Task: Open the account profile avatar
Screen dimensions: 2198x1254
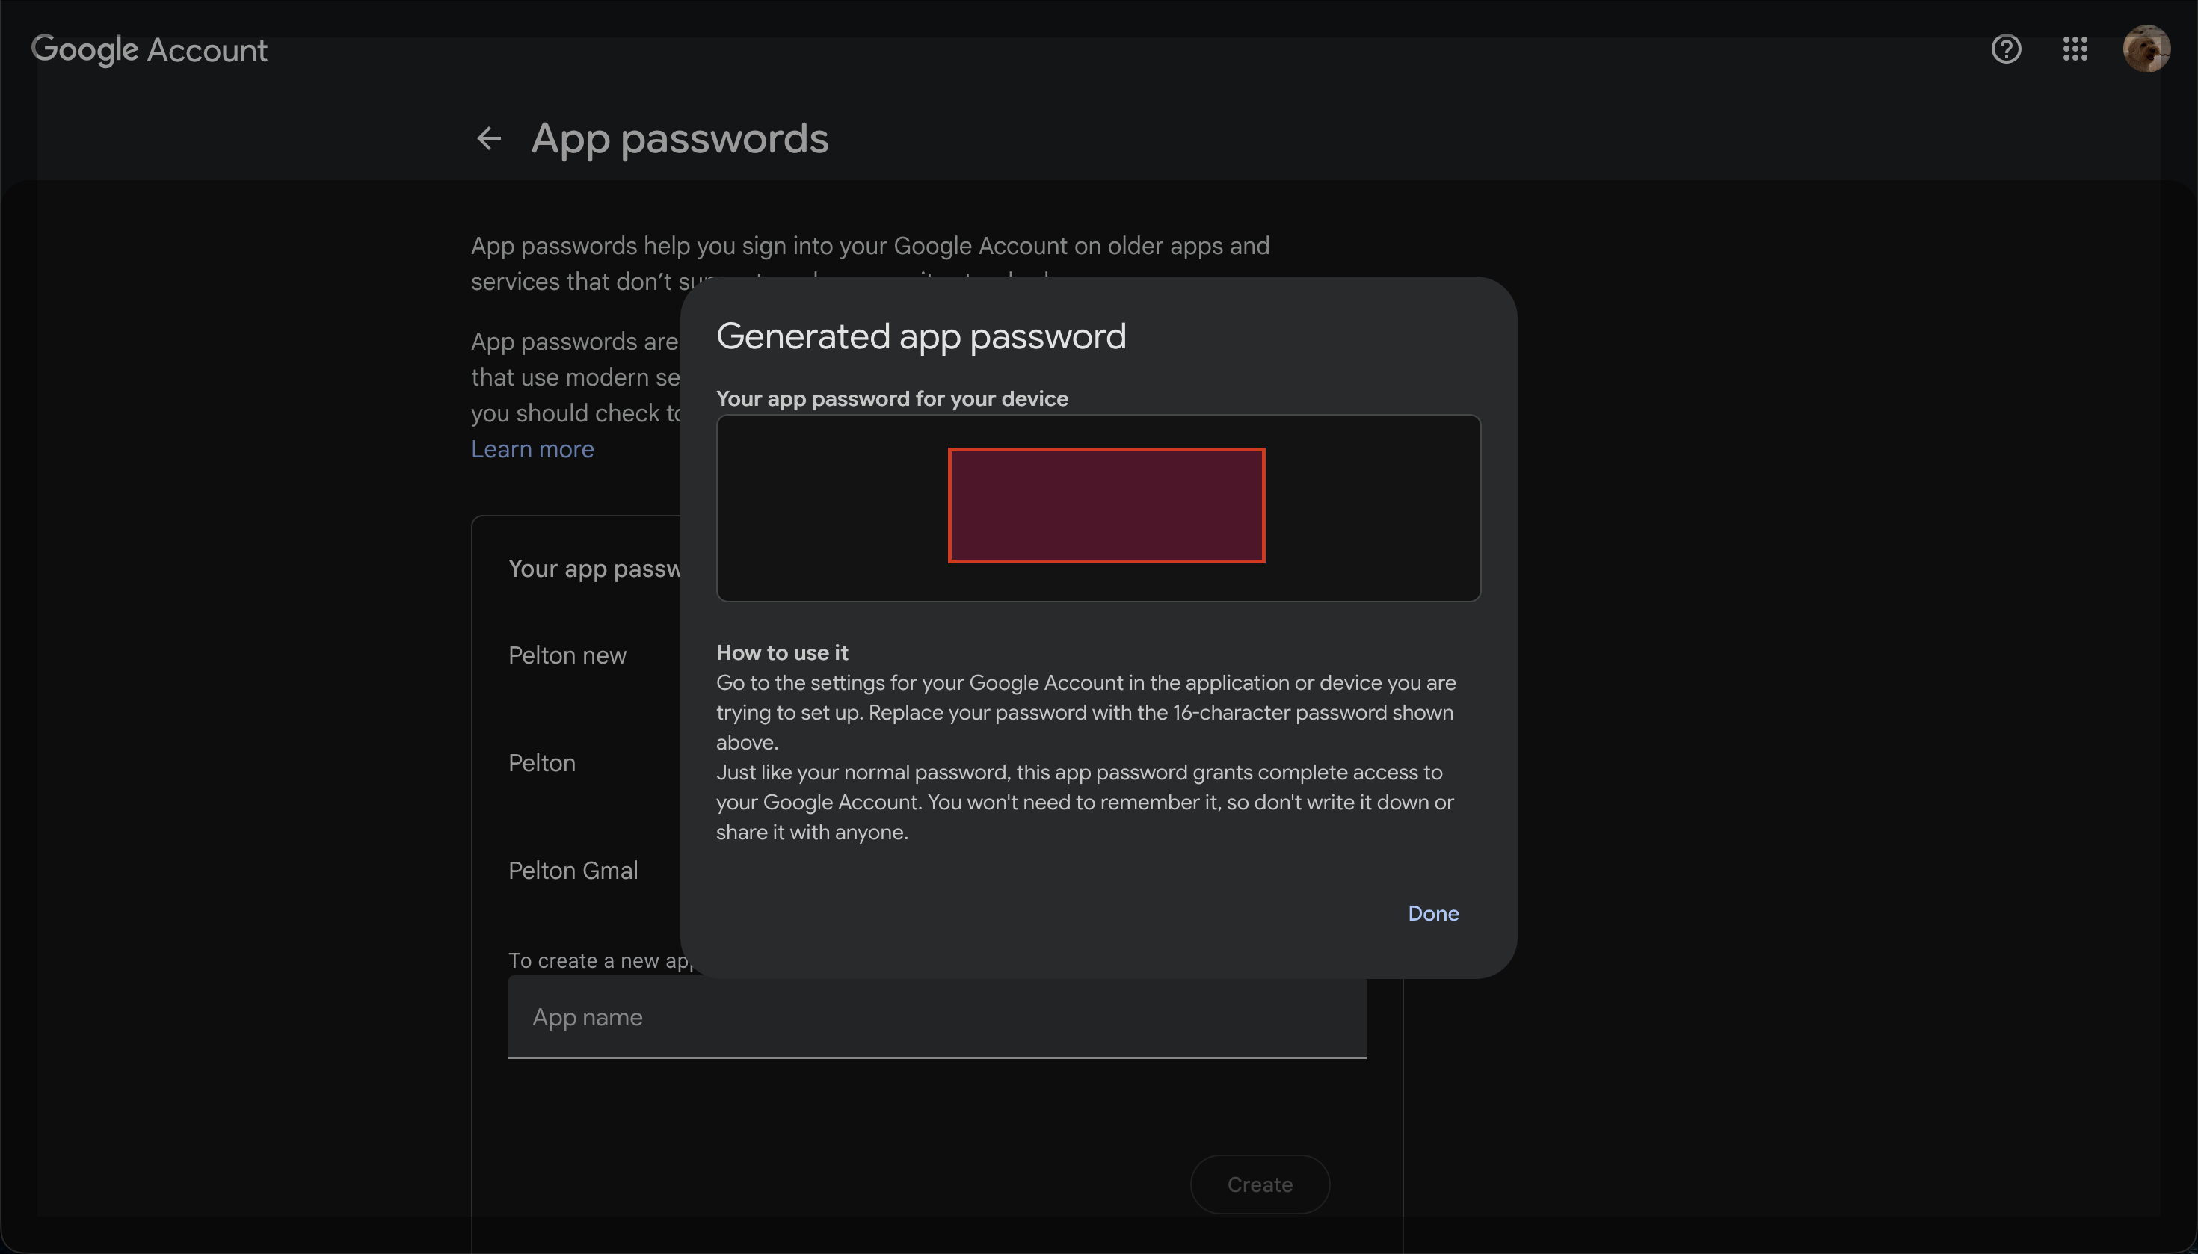Action: pos(2146,49)
